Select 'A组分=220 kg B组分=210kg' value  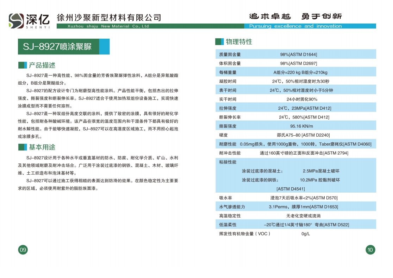(300, 72)
